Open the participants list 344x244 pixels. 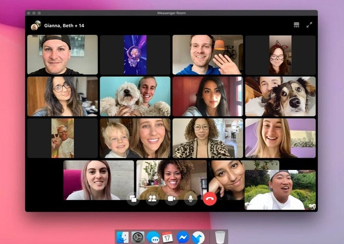[152, 199]
